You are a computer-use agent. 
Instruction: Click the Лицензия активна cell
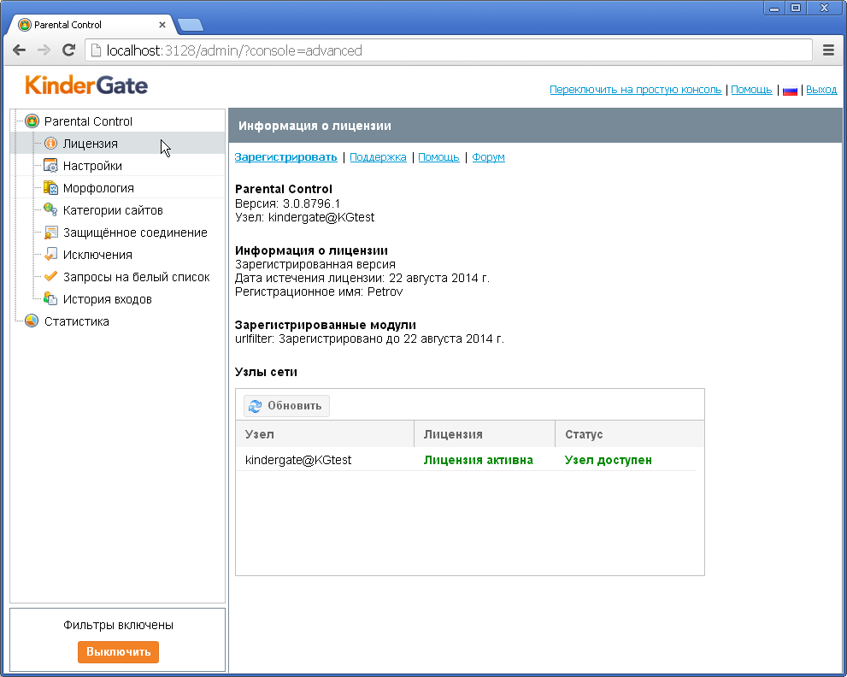478,460
